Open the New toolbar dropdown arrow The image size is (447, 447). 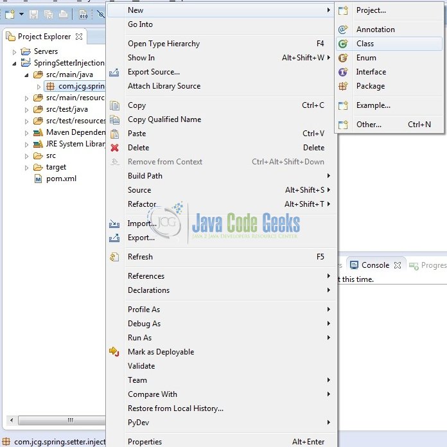[x=21, y=13]
